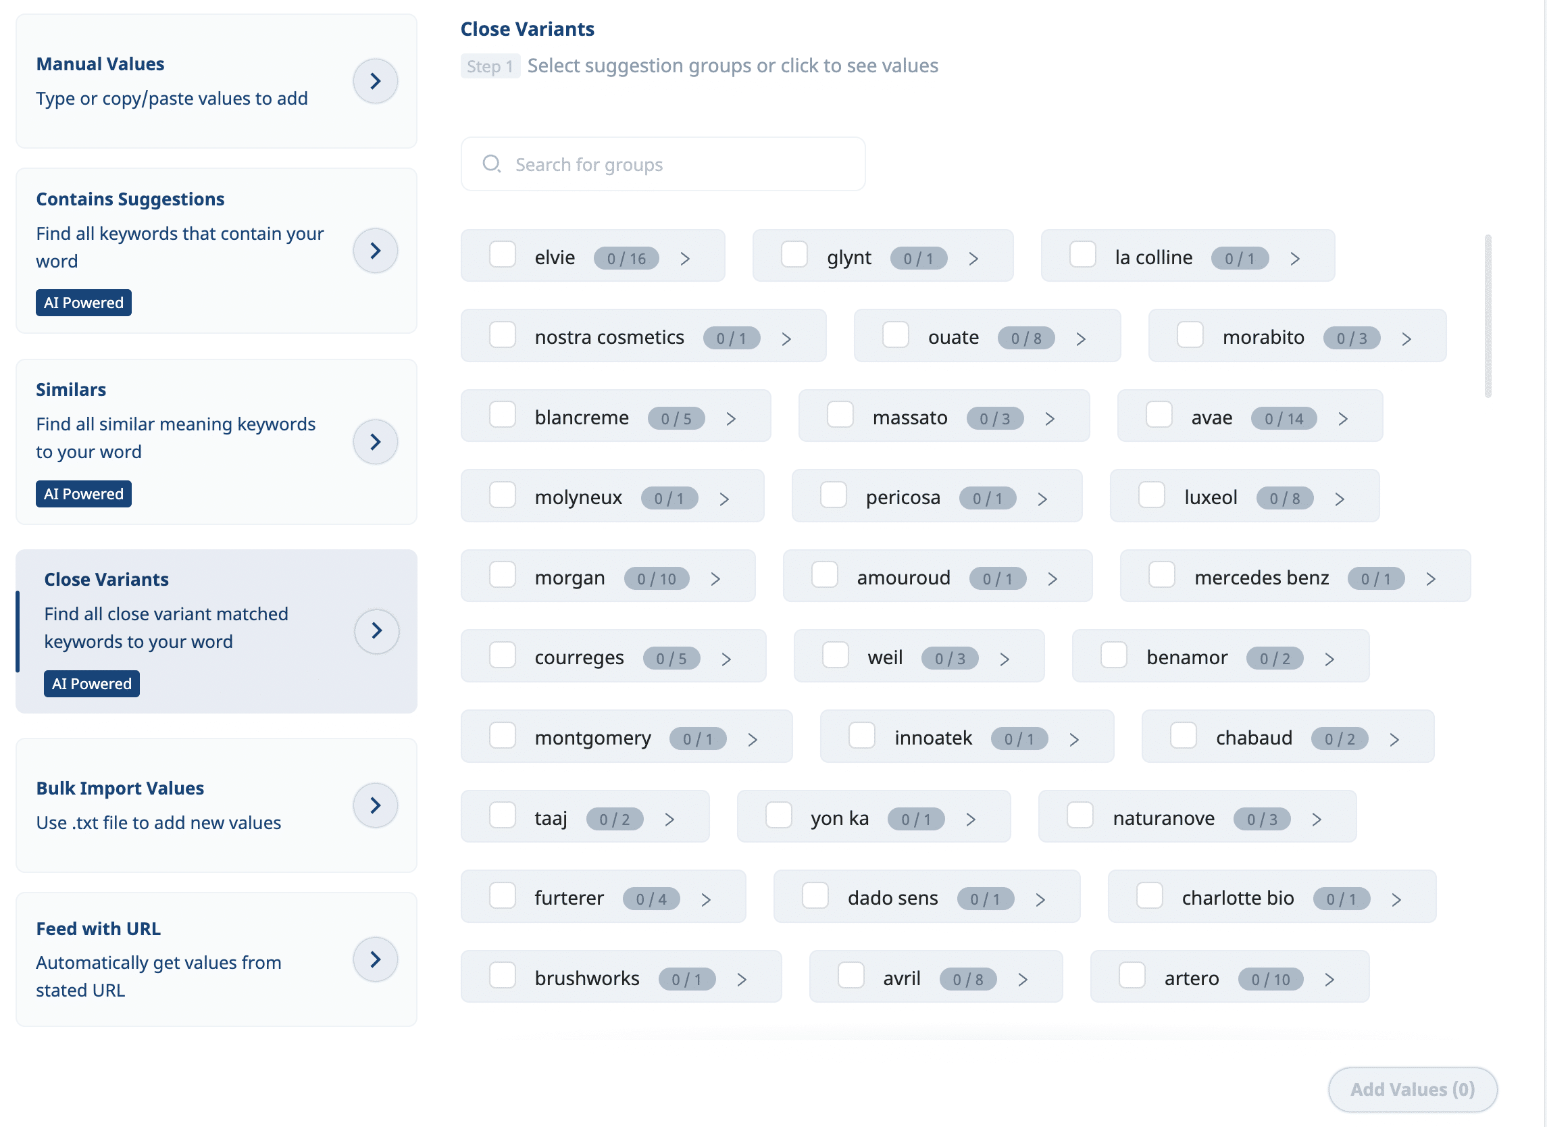Open the morgan group count badge
The height and width of the screenshot is (1127, 1547).
point(656,578)
